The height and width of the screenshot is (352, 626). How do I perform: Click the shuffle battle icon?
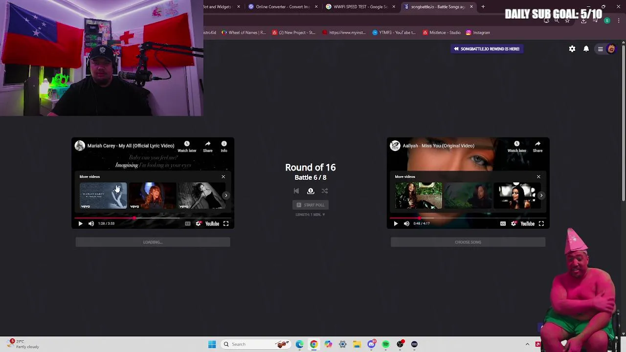pos(325,191)
